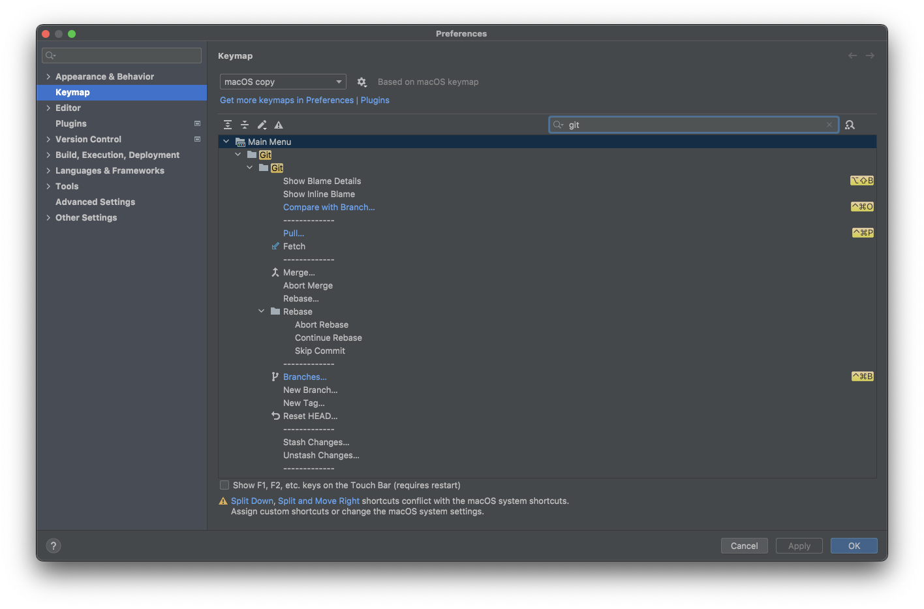924x609 pixels.
Task: Select the Unstash Changes... action
Action: 321,455
